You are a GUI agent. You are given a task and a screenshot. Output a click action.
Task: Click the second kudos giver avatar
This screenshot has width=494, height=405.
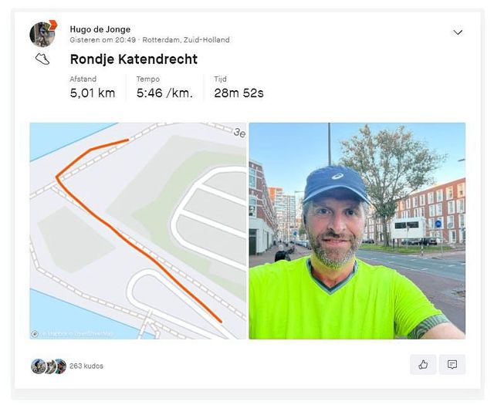pos(50,366)
